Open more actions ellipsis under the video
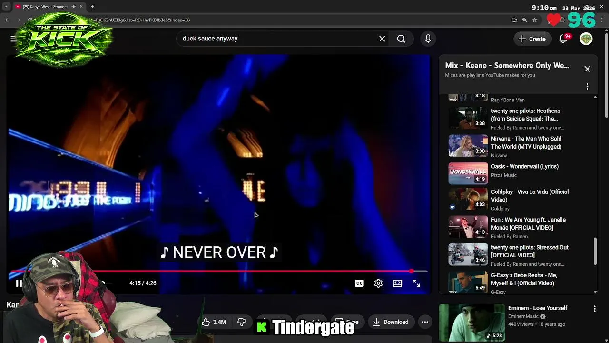Viewport: 609px width, 343px height. 425,322
